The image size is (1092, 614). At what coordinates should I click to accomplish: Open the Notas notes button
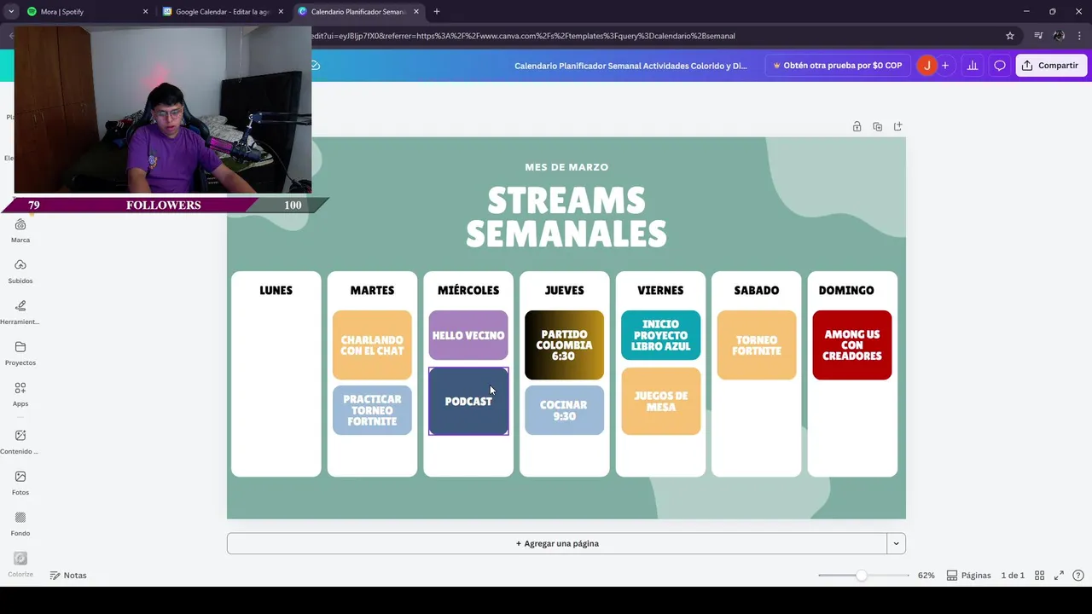click(68, 576)
